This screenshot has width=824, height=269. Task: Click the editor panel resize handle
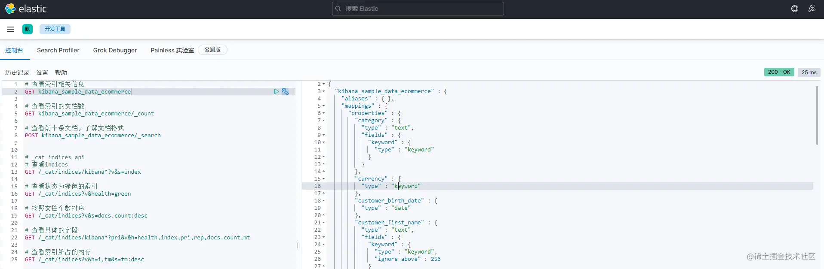click(x=298, y=246)
